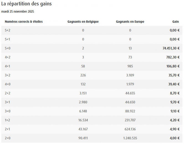184x144 pixels.
Task: Click Belgian winners value 90.411
Action: (x=83, y=138)
